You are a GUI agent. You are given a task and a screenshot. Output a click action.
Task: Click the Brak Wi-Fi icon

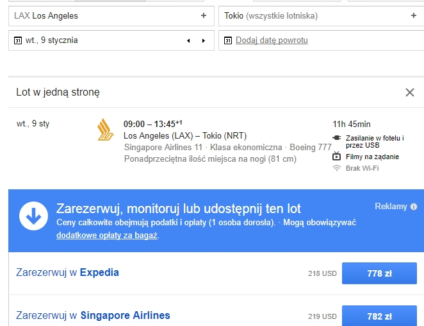coord(337,168)
